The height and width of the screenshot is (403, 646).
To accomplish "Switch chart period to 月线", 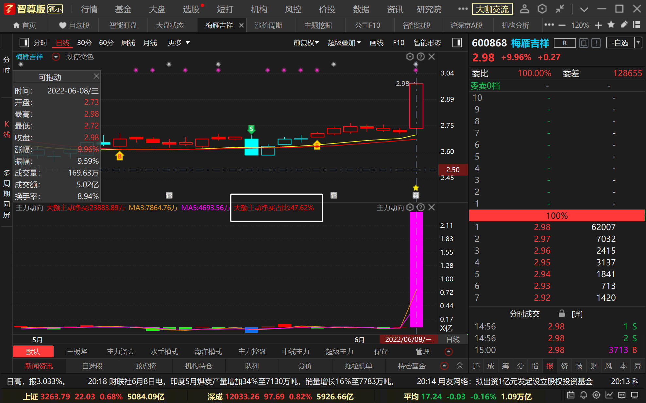I will [x=150, y=43].
